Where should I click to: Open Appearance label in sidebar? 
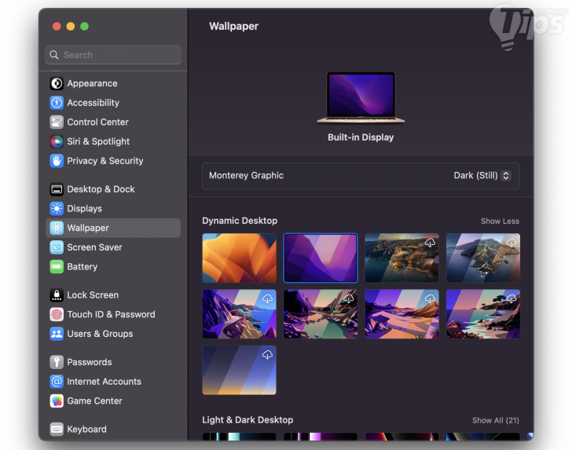tap(92, 83)
